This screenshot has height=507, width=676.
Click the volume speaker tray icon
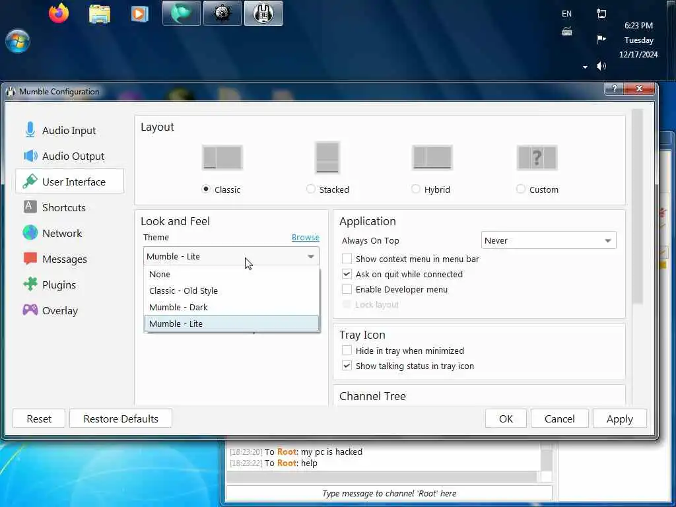(601, 66)
